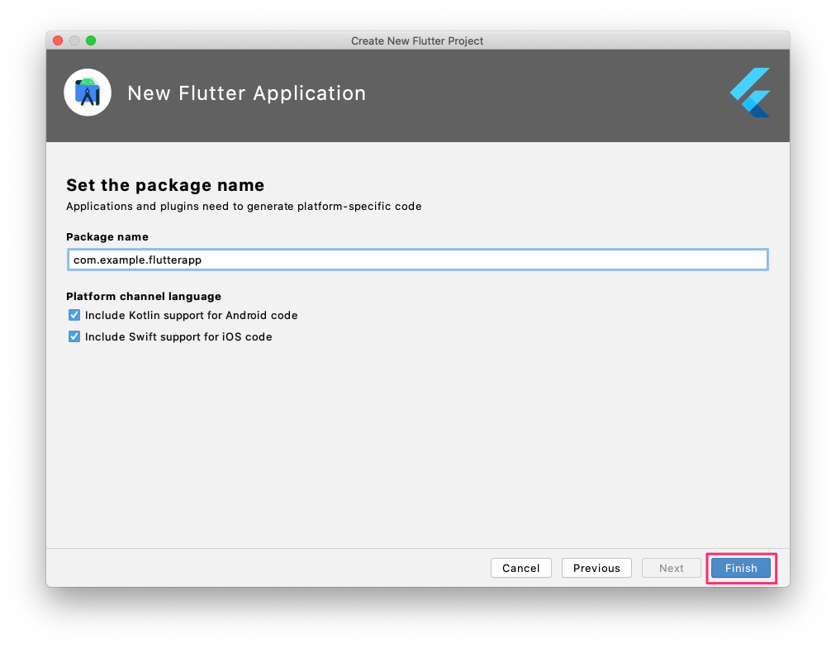Click the 'Package name' field label
Screen dimensions: 836x648
click(x=107, y=236)
